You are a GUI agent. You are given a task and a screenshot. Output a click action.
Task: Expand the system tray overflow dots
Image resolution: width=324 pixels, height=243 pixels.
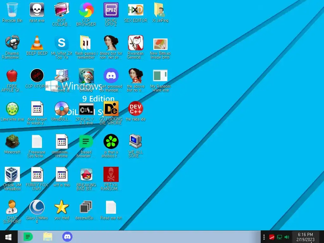click(264, 237)
